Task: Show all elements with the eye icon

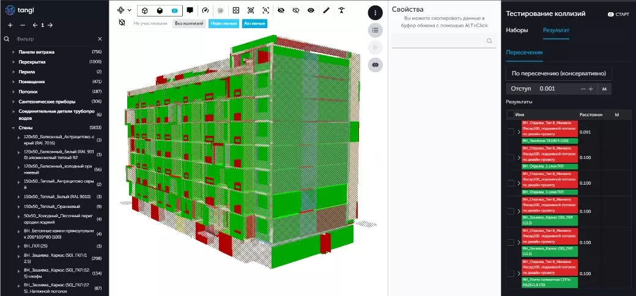Action: 311,10
